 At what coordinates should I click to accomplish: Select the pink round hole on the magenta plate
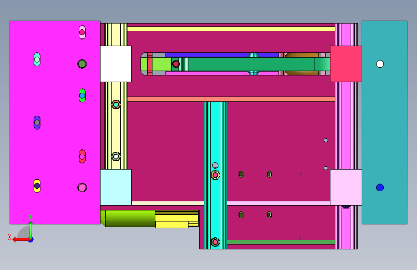[82, 188]
